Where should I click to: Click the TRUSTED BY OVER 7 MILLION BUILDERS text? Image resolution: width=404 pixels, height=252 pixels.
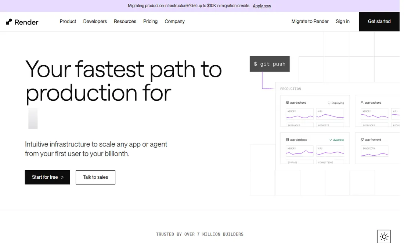click(200, 234)
